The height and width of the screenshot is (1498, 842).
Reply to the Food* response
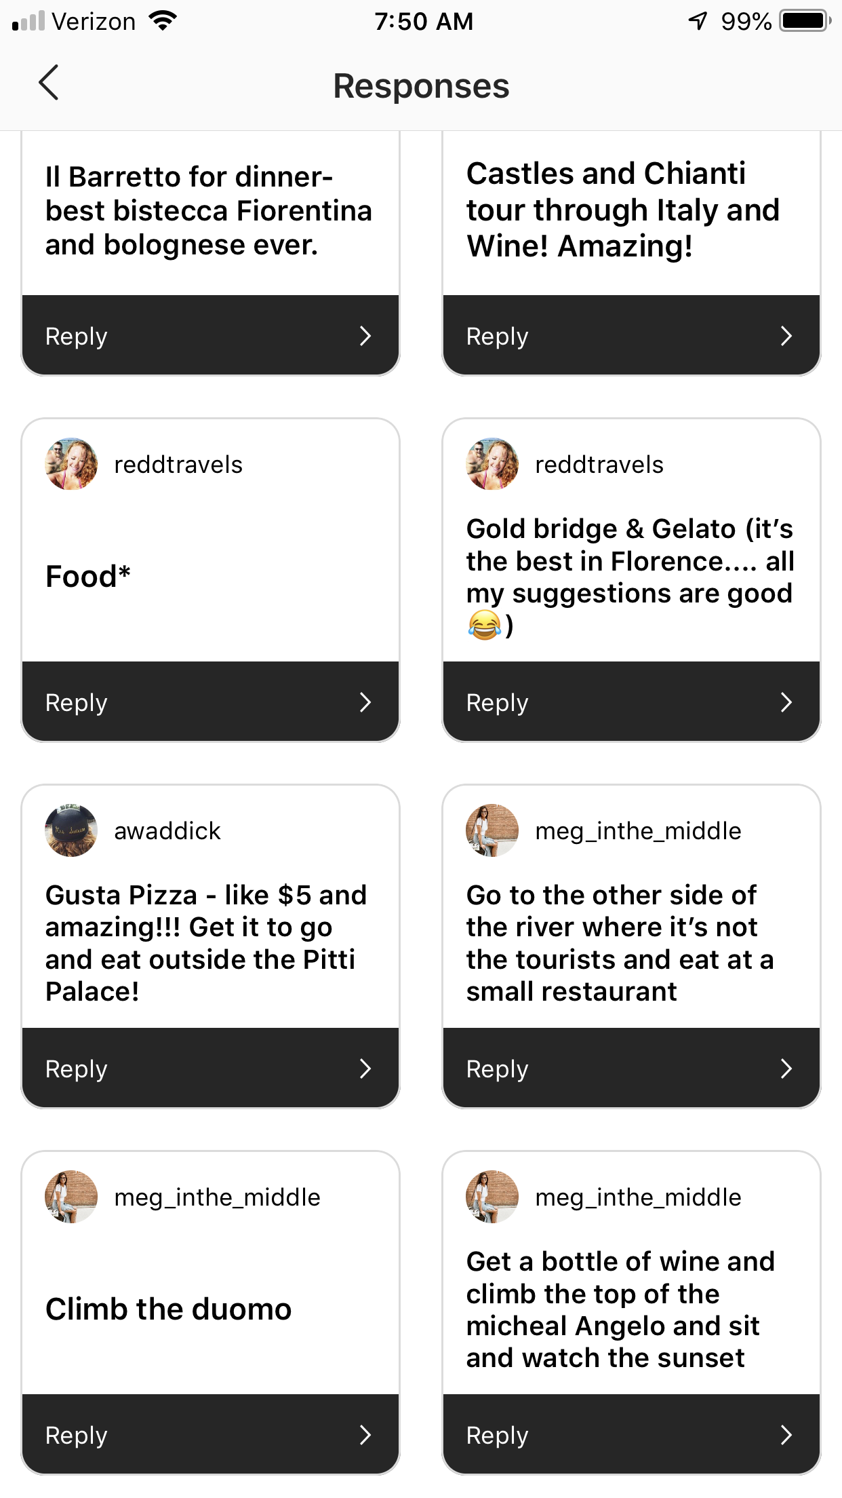tap(210, 702)
